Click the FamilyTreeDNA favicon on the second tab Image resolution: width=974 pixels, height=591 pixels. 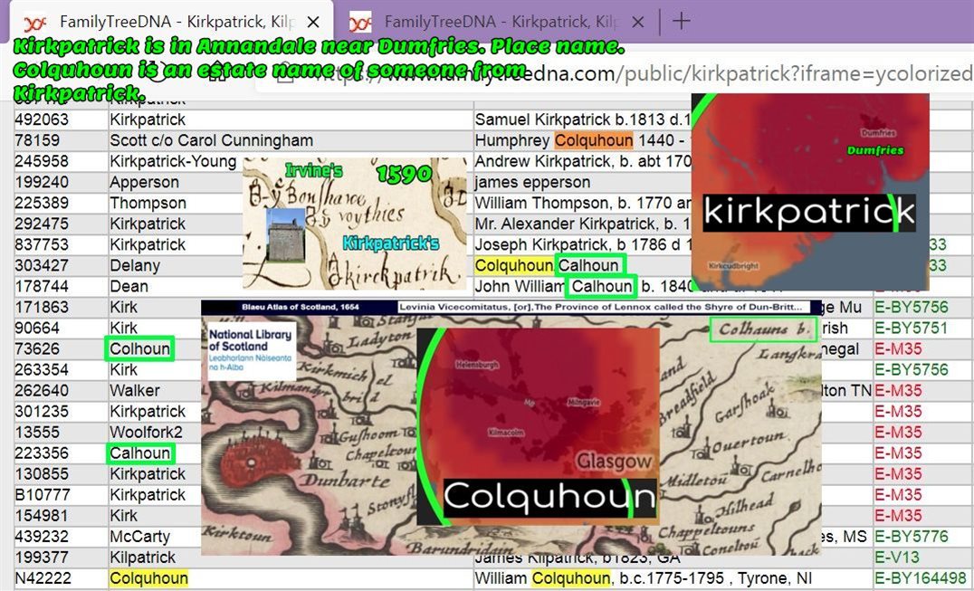pyautogui.click(x=360, y=24)
